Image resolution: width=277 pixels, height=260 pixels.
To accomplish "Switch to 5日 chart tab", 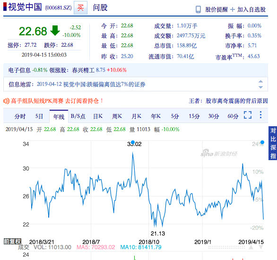I will coord(39,116).
